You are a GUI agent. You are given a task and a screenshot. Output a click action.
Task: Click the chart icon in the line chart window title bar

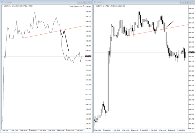2,2
